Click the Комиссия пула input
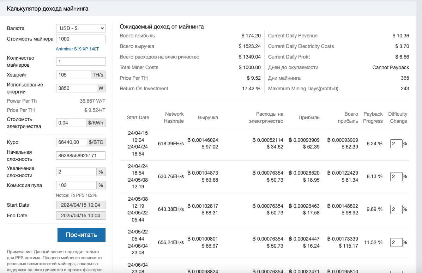This screenshot has height=273, width=422. pyautogui.click(x=76, y=185)
